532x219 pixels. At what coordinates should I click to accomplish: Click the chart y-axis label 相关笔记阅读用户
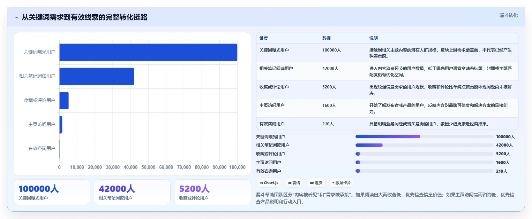[x=37, y=76]
